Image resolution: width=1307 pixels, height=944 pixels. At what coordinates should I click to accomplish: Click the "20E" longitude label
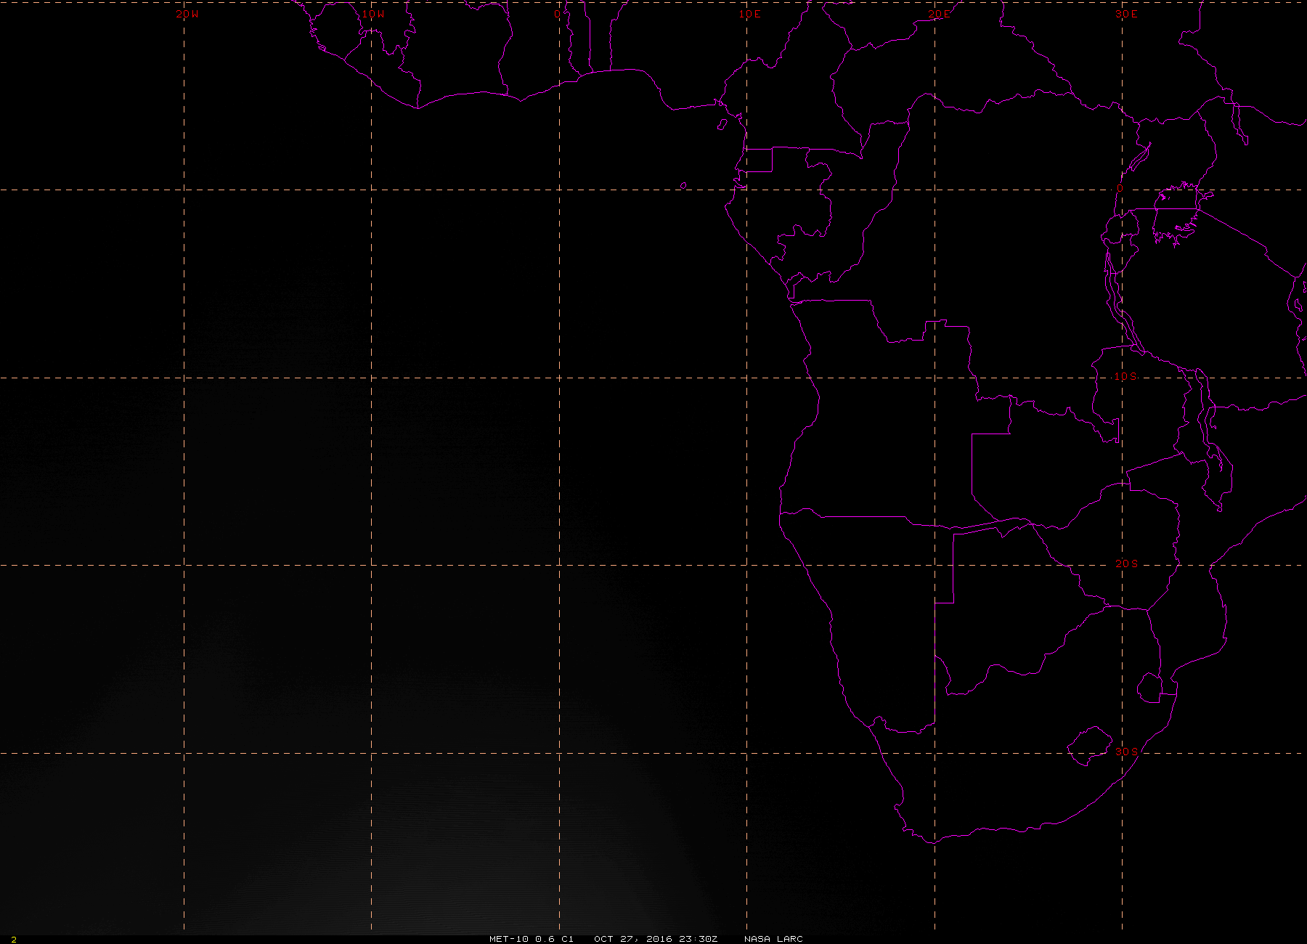[x=938, y=15]
